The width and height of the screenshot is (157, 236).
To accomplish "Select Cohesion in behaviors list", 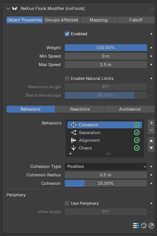I will point(105,125).
